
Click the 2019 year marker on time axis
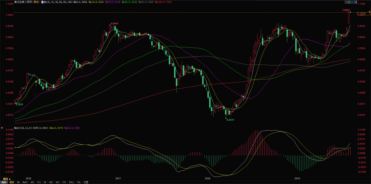coord(297,179)
